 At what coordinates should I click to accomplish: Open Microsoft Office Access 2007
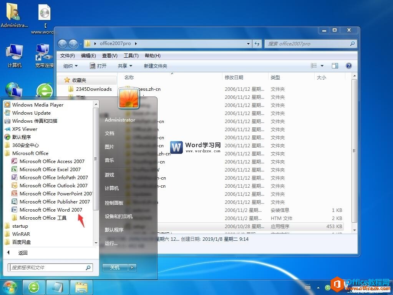pos(48,161)
